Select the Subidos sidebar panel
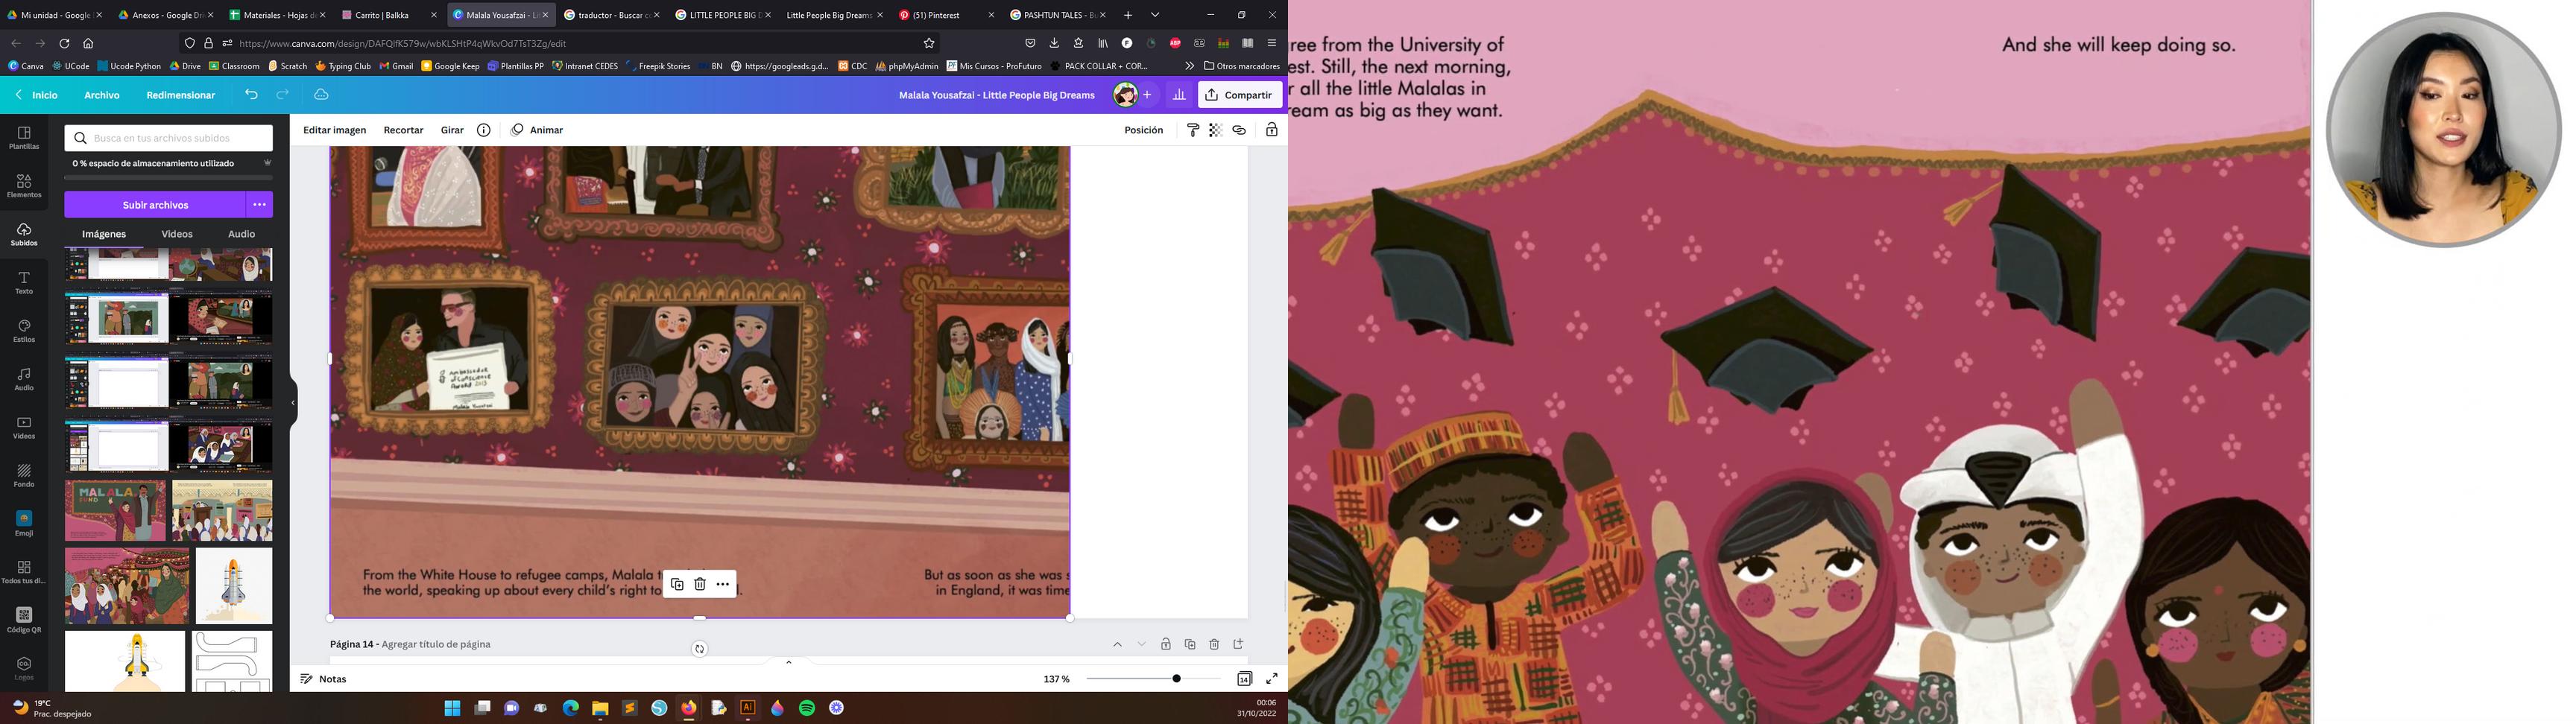Screen dimensions: 2576x724 [24, 235]
